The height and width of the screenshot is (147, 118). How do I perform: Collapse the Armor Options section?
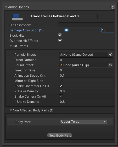coord(6,7)
